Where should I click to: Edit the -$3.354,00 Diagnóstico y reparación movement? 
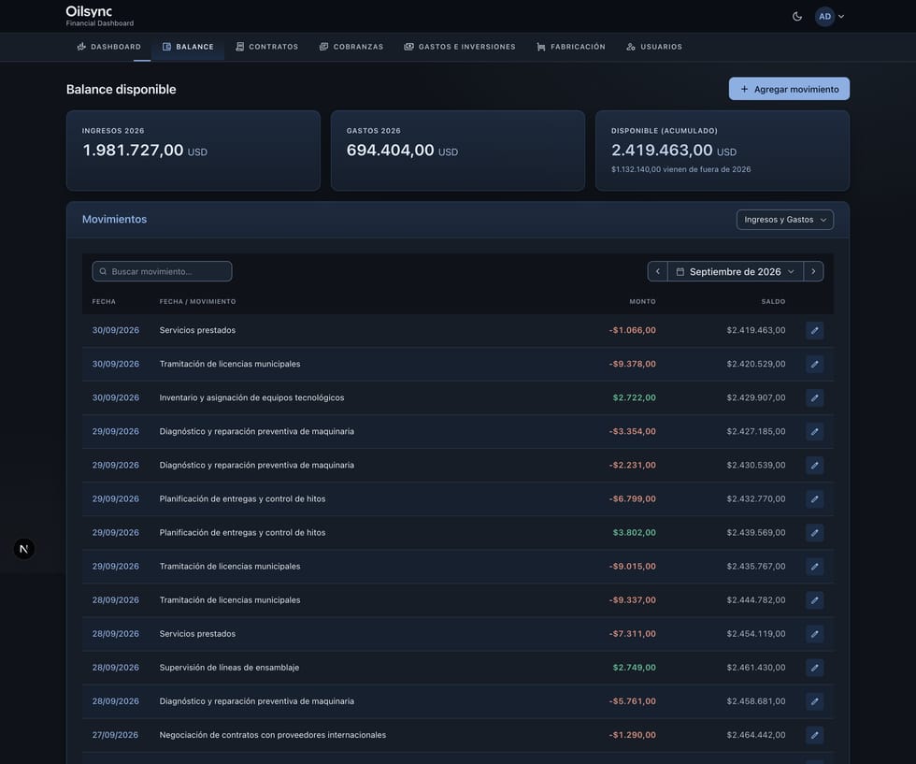pos(814,431)
